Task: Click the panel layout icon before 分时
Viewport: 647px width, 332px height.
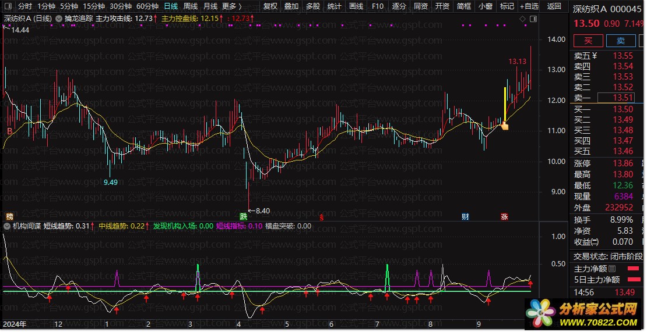Action: point(8,6)
